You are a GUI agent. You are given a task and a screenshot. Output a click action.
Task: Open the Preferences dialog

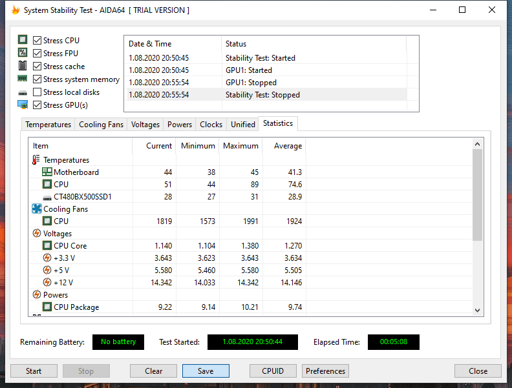click(x=325, y=371)
